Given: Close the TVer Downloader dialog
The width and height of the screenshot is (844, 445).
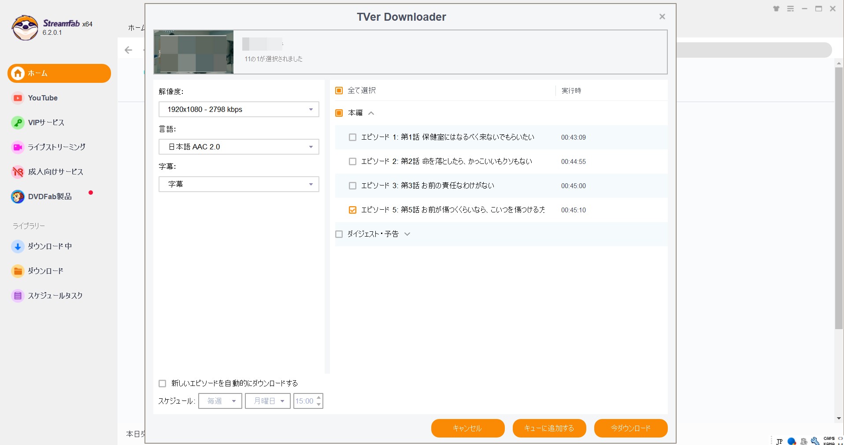Looking at the screenshot, I should coord(662,17).
